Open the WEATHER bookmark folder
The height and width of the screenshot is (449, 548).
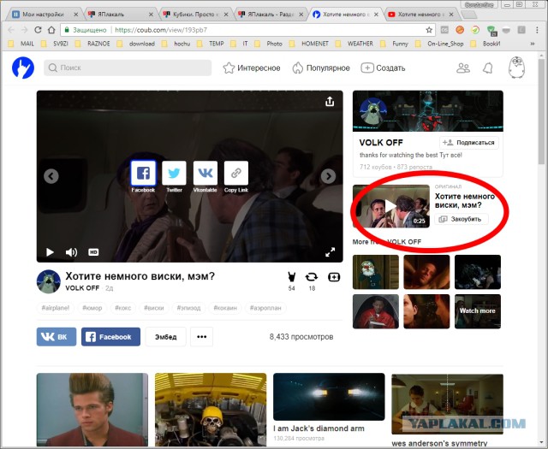click(x=354, y=44)
